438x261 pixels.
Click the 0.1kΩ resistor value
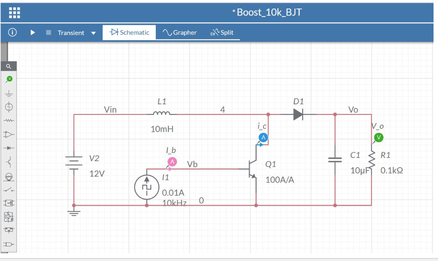[x=392, y=170]
